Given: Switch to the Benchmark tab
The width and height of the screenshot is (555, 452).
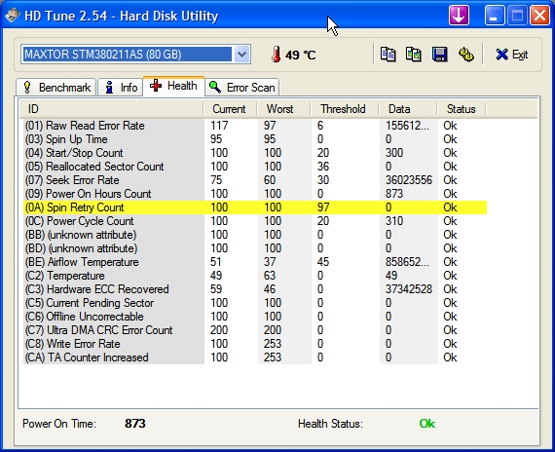Looking at the screenshot, I should (x=56, y=87).
